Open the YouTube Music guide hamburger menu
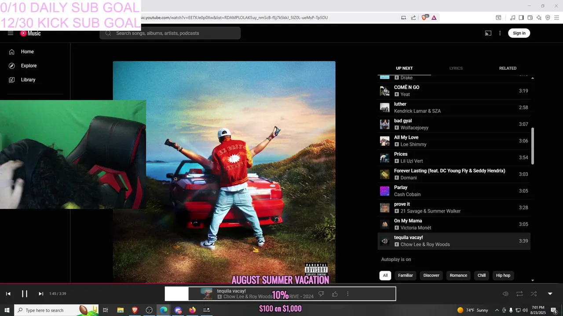The width and height of the screenshot is (563, 316). (x=11, y=33)
